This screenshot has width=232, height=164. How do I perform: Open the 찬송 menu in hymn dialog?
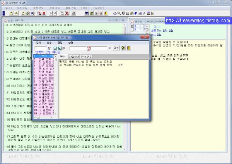(x=49, y=43)
